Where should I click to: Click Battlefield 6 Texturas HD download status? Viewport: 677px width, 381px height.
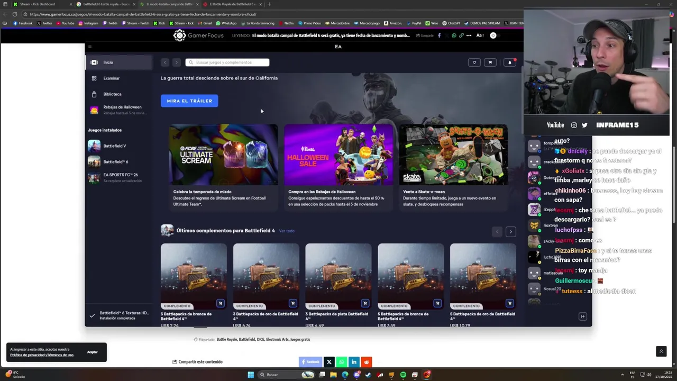point(120,315)
